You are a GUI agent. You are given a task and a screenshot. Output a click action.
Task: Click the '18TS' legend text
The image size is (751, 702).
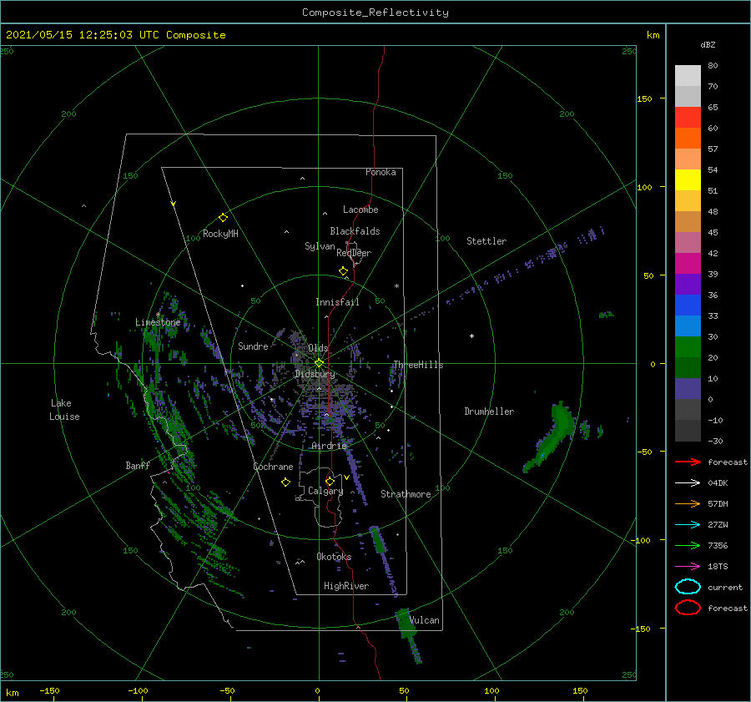click(718, 567)
